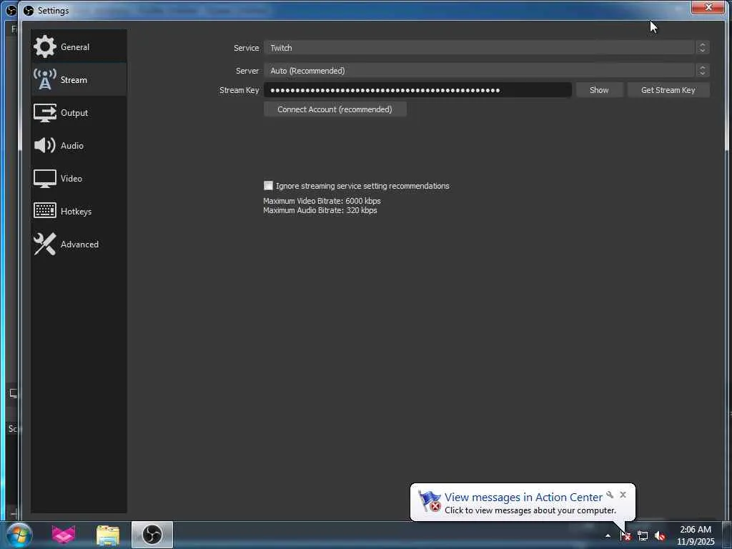Viewport: 732px width, 549px height.
Task: Open General settings via gear icon
Action: pyautogui.click(x=45, y=46)
